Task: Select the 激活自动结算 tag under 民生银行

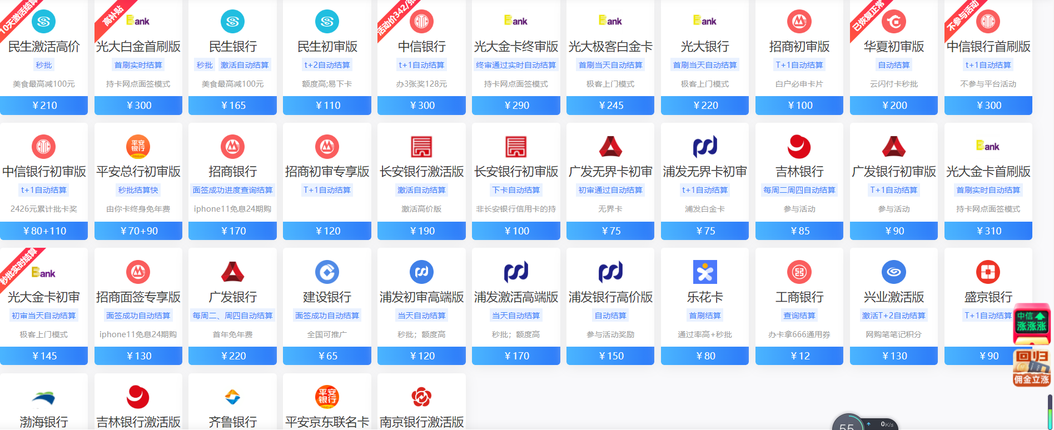Action: pyautogui.click(x=245, y=65)
